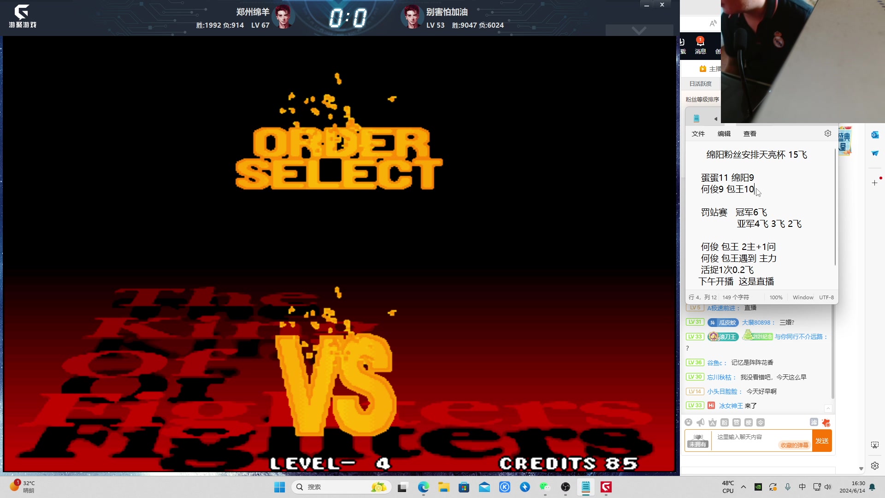Toggle the red splash danmaku effect icon
Image resolution: width=885 pixels, height=498 pixels.
826,422
